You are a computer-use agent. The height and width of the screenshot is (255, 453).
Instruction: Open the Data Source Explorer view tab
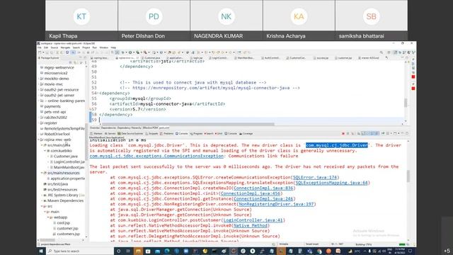[x=130, y=134]
